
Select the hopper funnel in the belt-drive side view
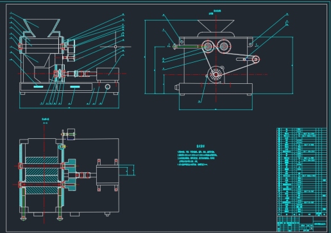216,26
